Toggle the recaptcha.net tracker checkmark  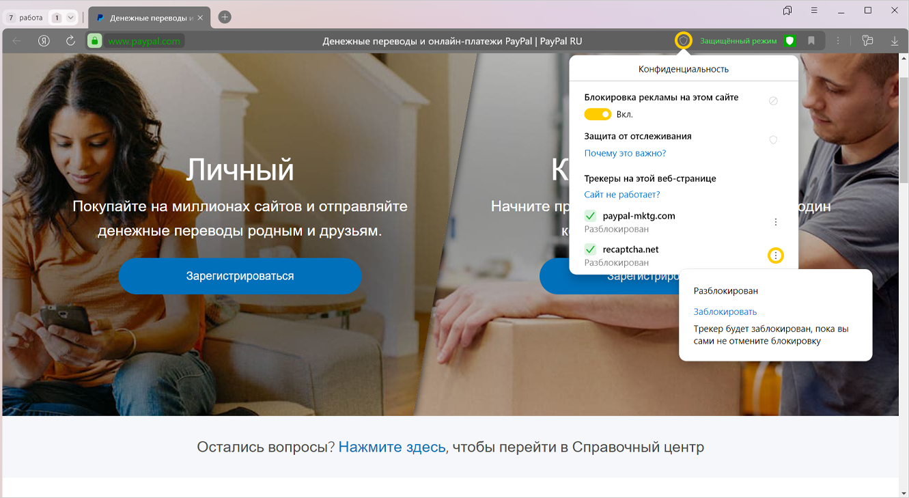click(591, 249)
